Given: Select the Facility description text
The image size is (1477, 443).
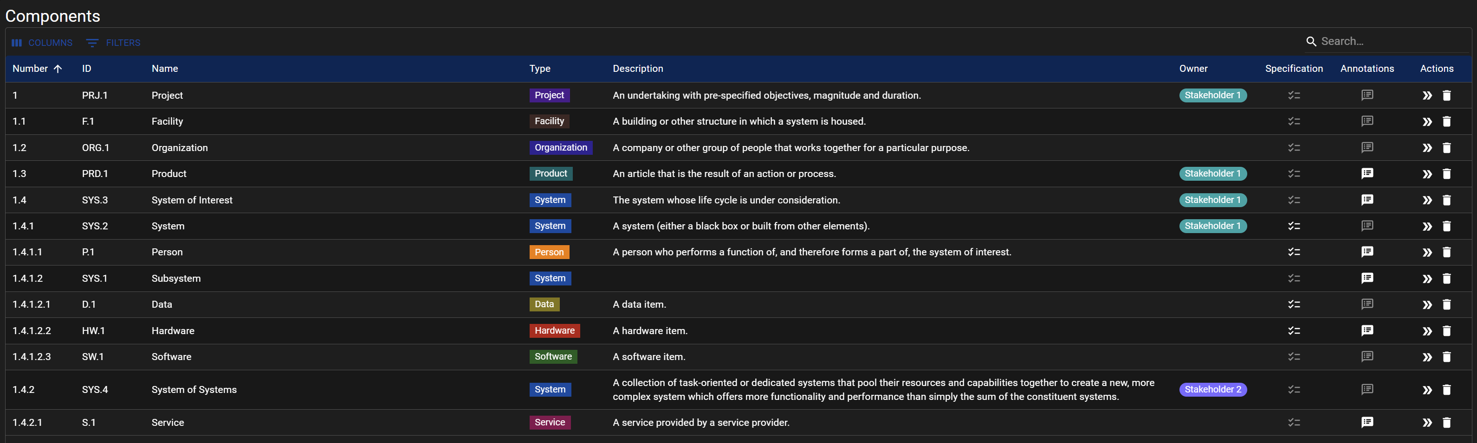Looking at the screenshot, I should 739,121.
